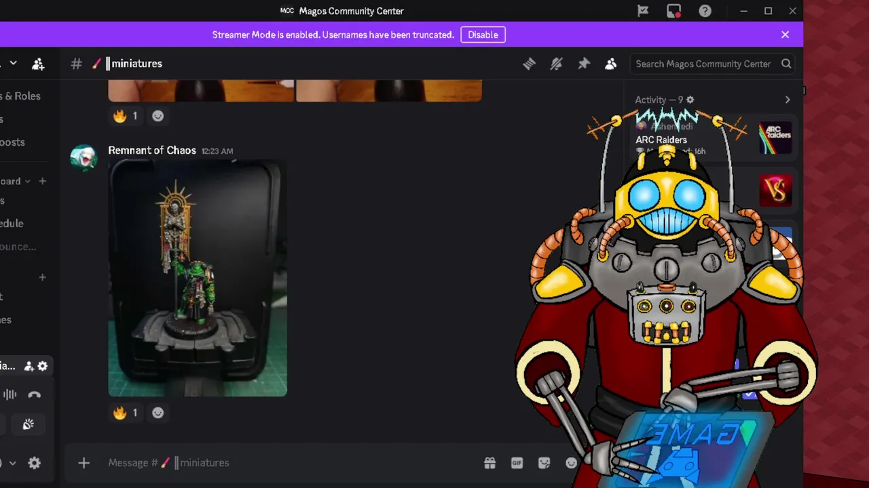Screen dimensions: 869x488
Task: Click Remnant of Chaos avatar
Action: click(x=84, y=158)
